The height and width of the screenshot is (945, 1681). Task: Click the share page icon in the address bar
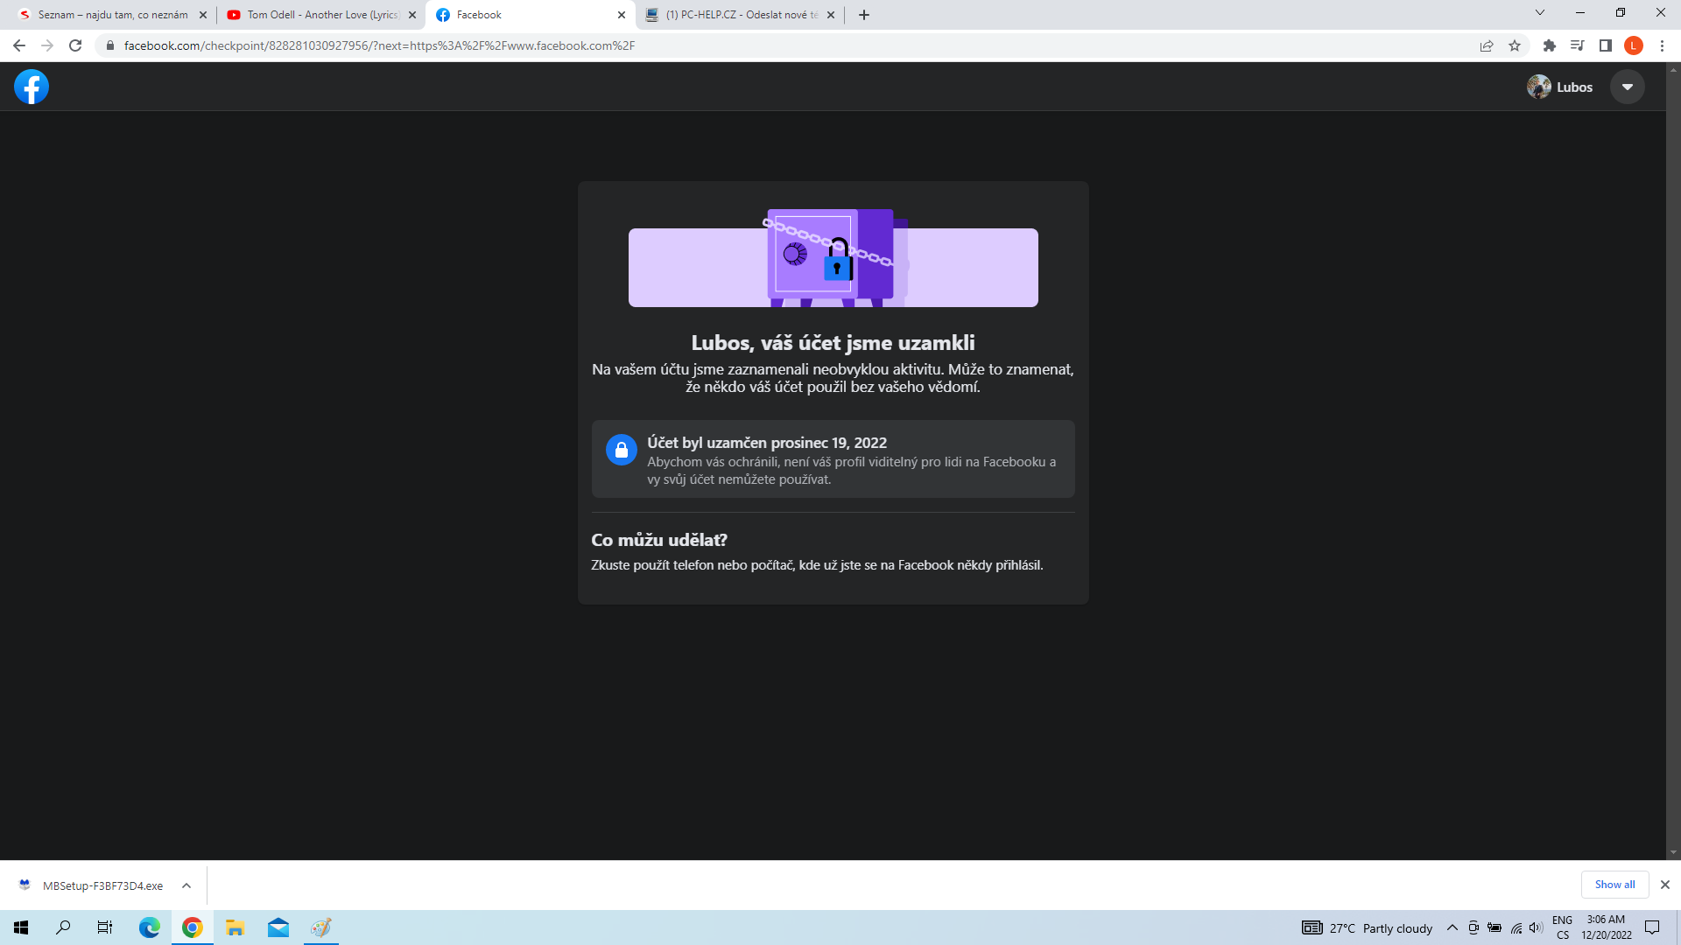pos(1487,45)
